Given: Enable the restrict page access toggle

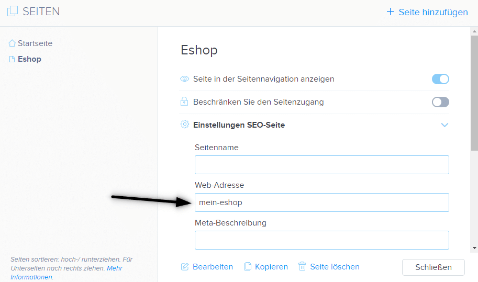Looking at the screenshot, I should (440, 102).
